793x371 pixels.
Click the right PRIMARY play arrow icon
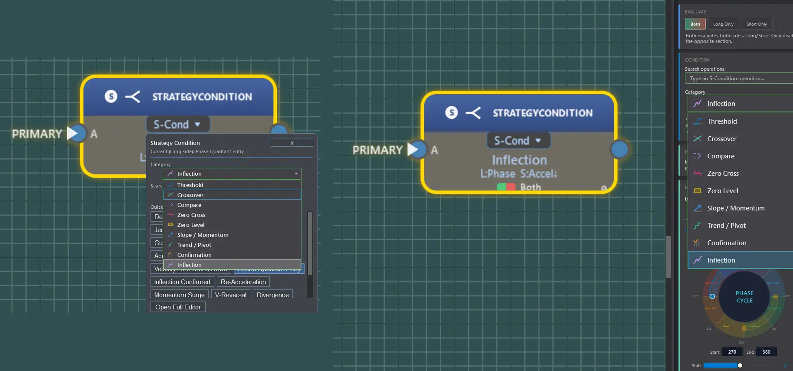click(413, 150)
